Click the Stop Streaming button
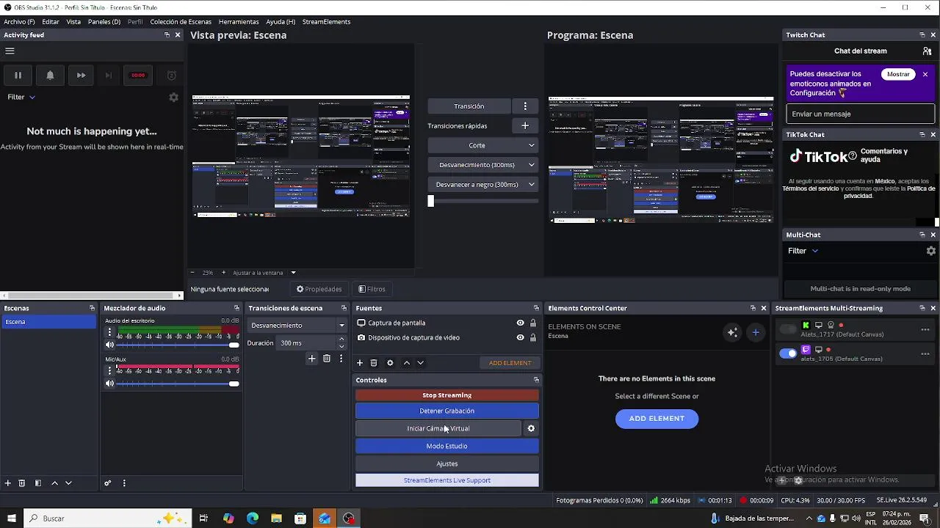This screenshot has height=528, width=940. tap(447, 395)
